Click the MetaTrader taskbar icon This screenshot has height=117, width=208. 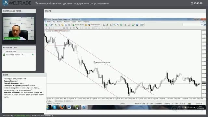pos(84,107)
